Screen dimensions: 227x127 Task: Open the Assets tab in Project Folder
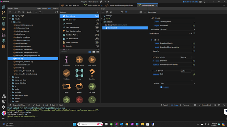coord(44,9)
